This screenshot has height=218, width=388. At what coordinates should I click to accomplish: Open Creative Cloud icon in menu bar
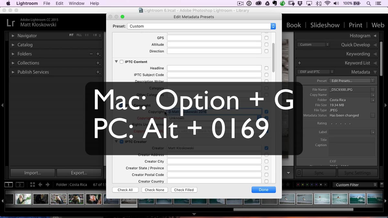point(258,3)
